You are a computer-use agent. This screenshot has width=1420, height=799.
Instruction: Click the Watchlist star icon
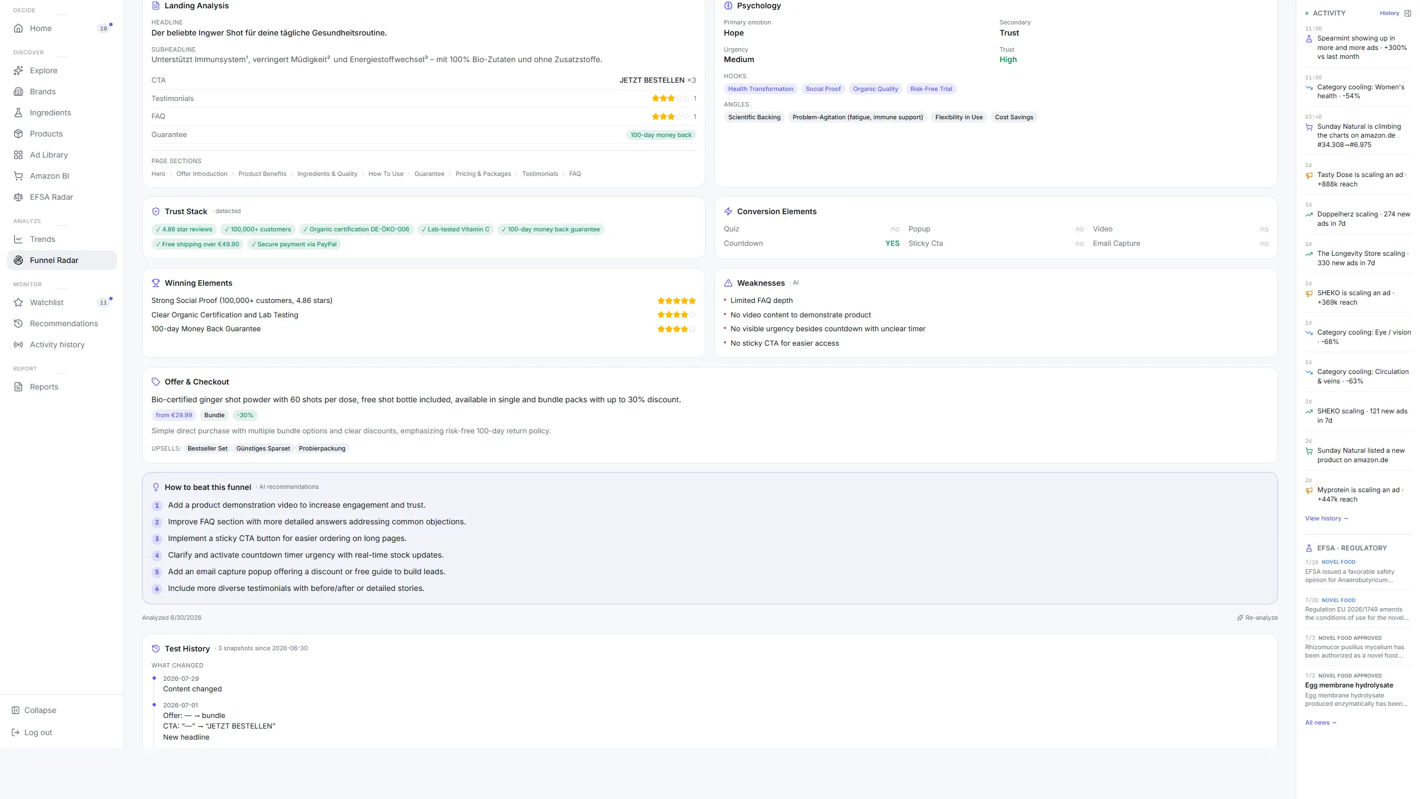click(18, 302)
